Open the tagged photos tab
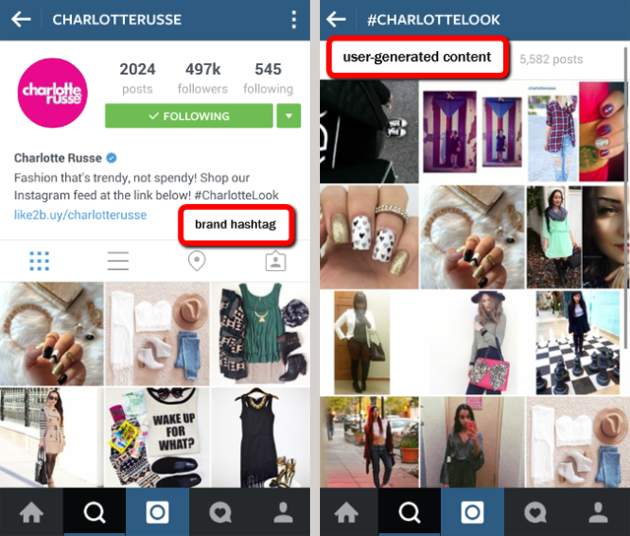Image resolution: width=630 pixels, height=536 pixels. pos(276,261)
